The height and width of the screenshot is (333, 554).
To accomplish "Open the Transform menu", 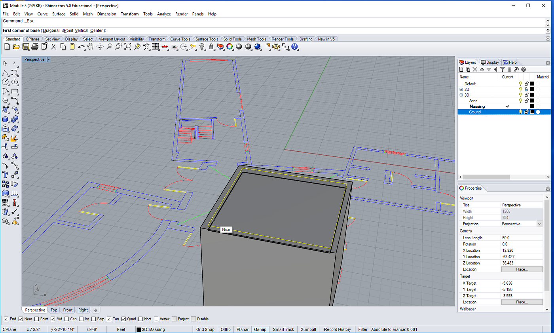I will pos(129,14).
